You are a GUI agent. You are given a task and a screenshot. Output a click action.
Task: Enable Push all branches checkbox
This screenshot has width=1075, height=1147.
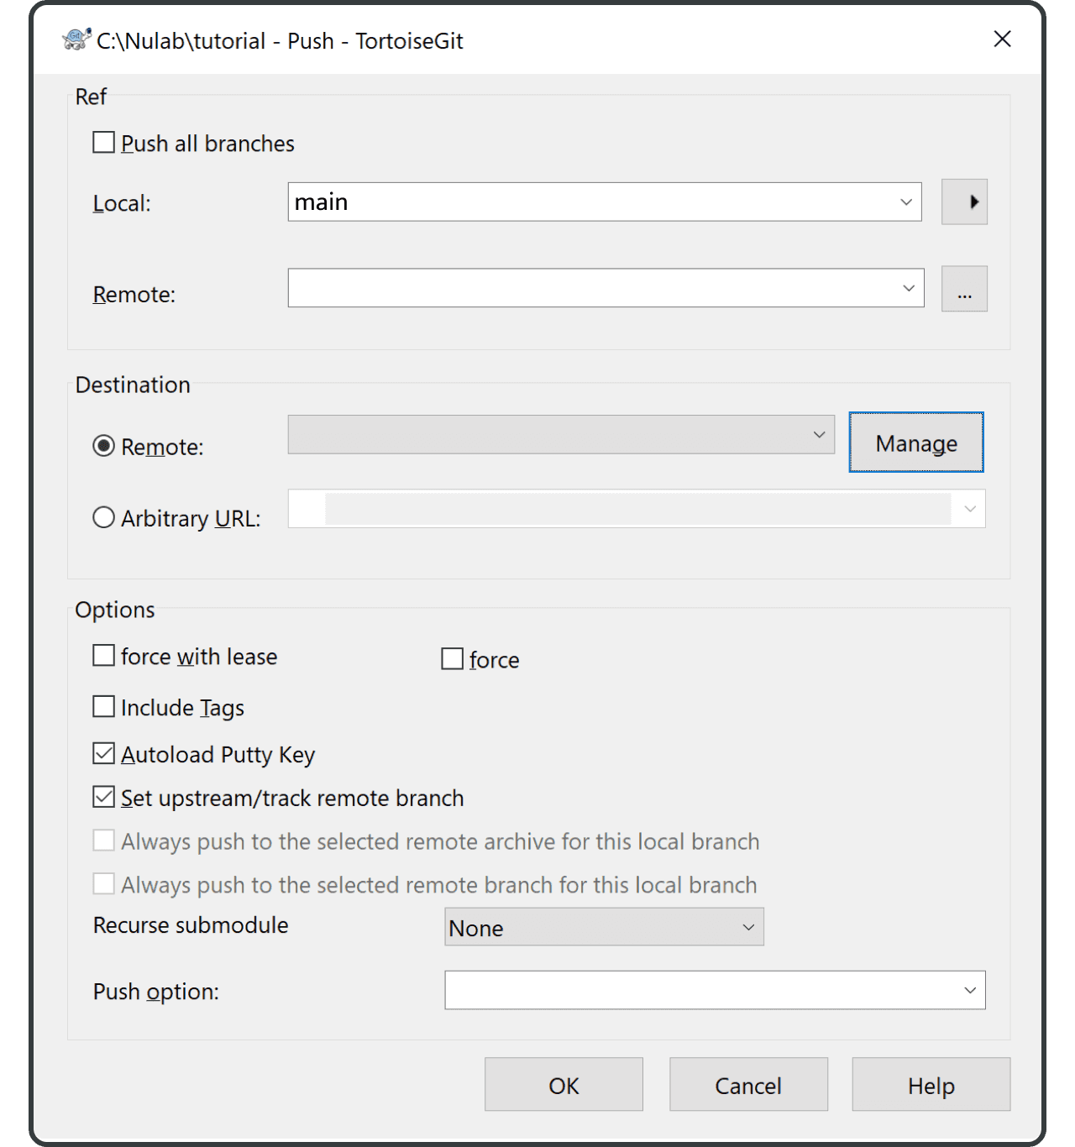103,142
